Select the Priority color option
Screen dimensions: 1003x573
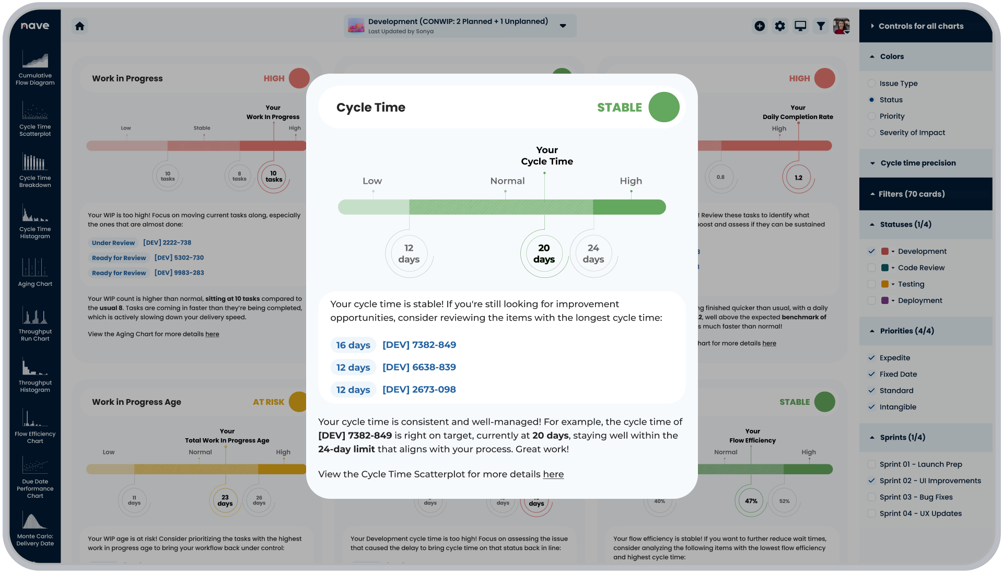871,116
